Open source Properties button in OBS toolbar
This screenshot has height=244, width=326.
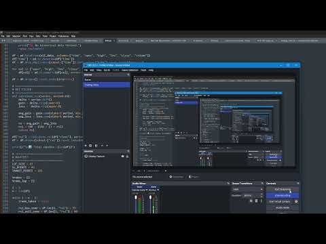coord(177,177)
